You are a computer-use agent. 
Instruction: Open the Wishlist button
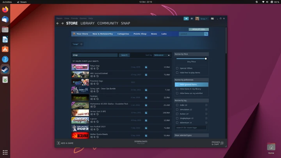click(x=199, y=29)
